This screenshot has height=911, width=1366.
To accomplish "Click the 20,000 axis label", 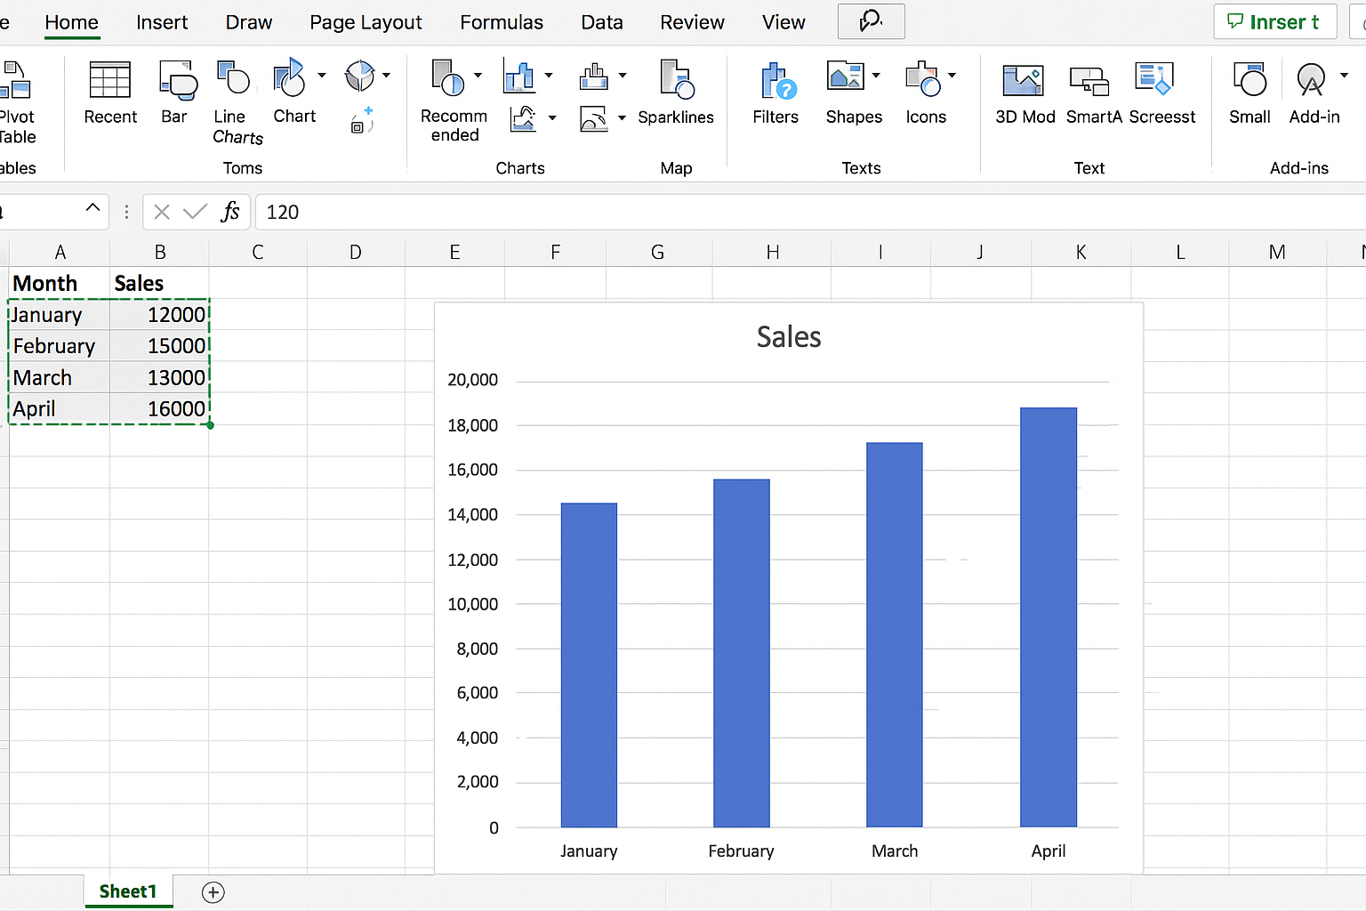I will (472, 380).
